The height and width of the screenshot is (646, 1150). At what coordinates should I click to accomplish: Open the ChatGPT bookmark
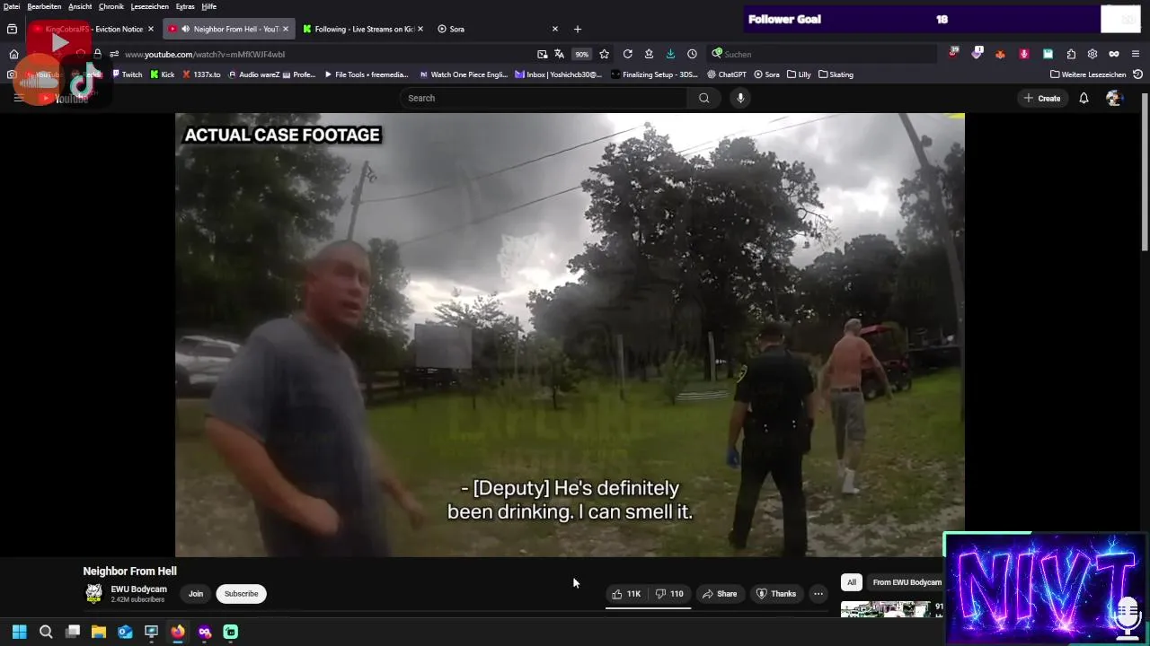727,74
